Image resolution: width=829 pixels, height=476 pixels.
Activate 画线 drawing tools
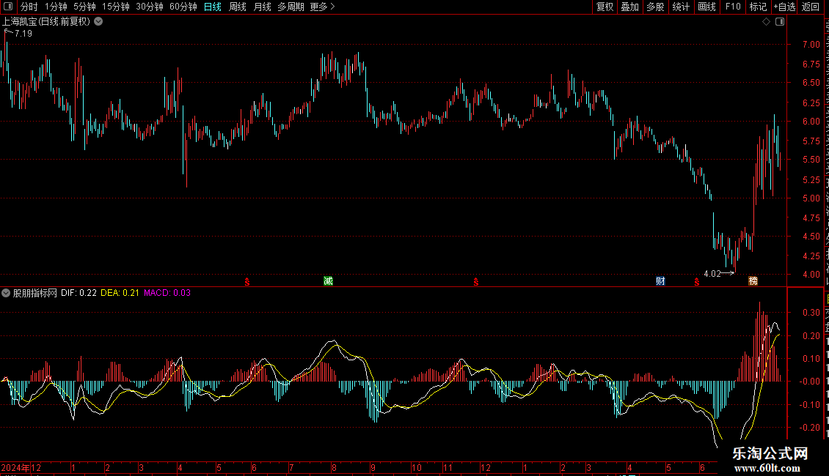(707, 7)
